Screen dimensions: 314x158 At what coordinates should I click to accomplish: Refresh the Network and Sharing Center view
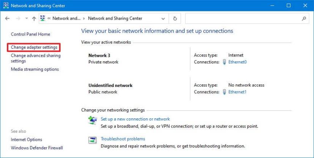[x=175, y=19]
